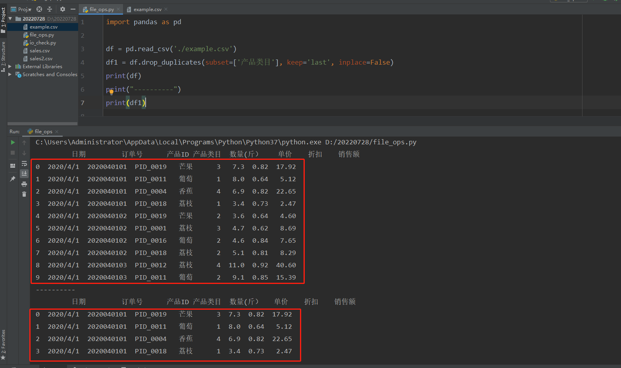Click the 22.65 value in the second table

tap(282, 339)
